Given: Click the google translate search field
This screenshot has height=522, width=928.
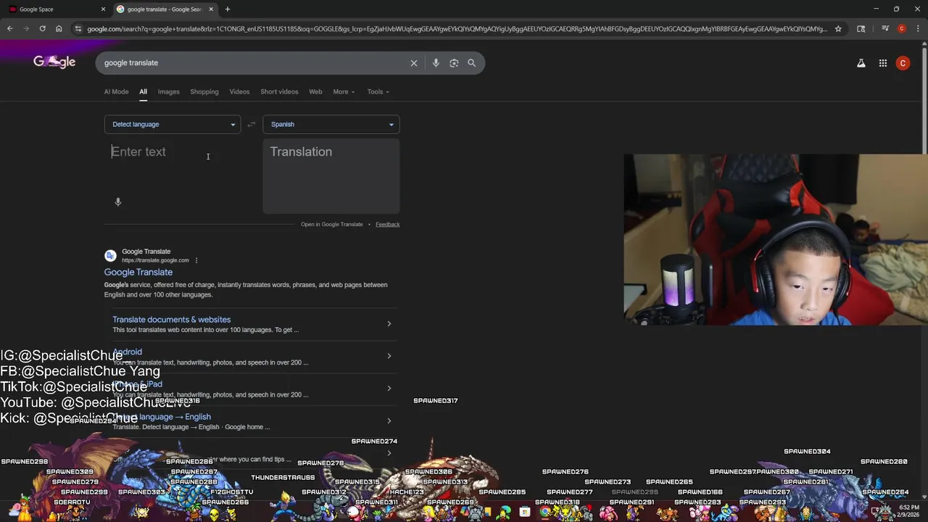Looking at the screenshot, I should 254,63.
